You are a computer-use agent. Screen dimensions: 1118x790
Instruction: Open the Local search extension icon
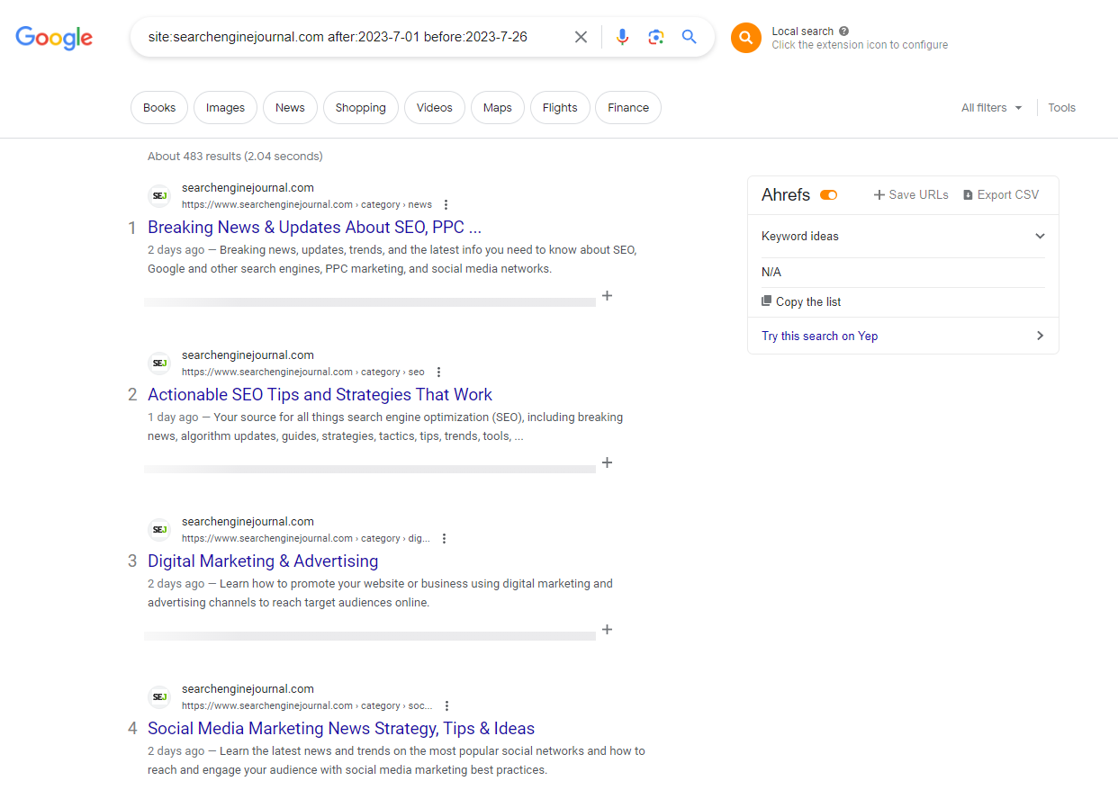pyautogui.click(x=745, y=38)
